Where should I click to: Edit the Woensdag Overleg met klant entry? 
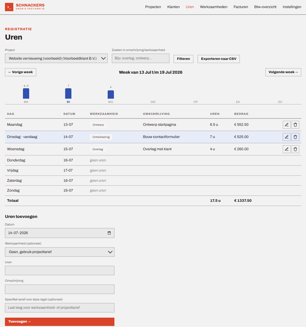(287, 149)
